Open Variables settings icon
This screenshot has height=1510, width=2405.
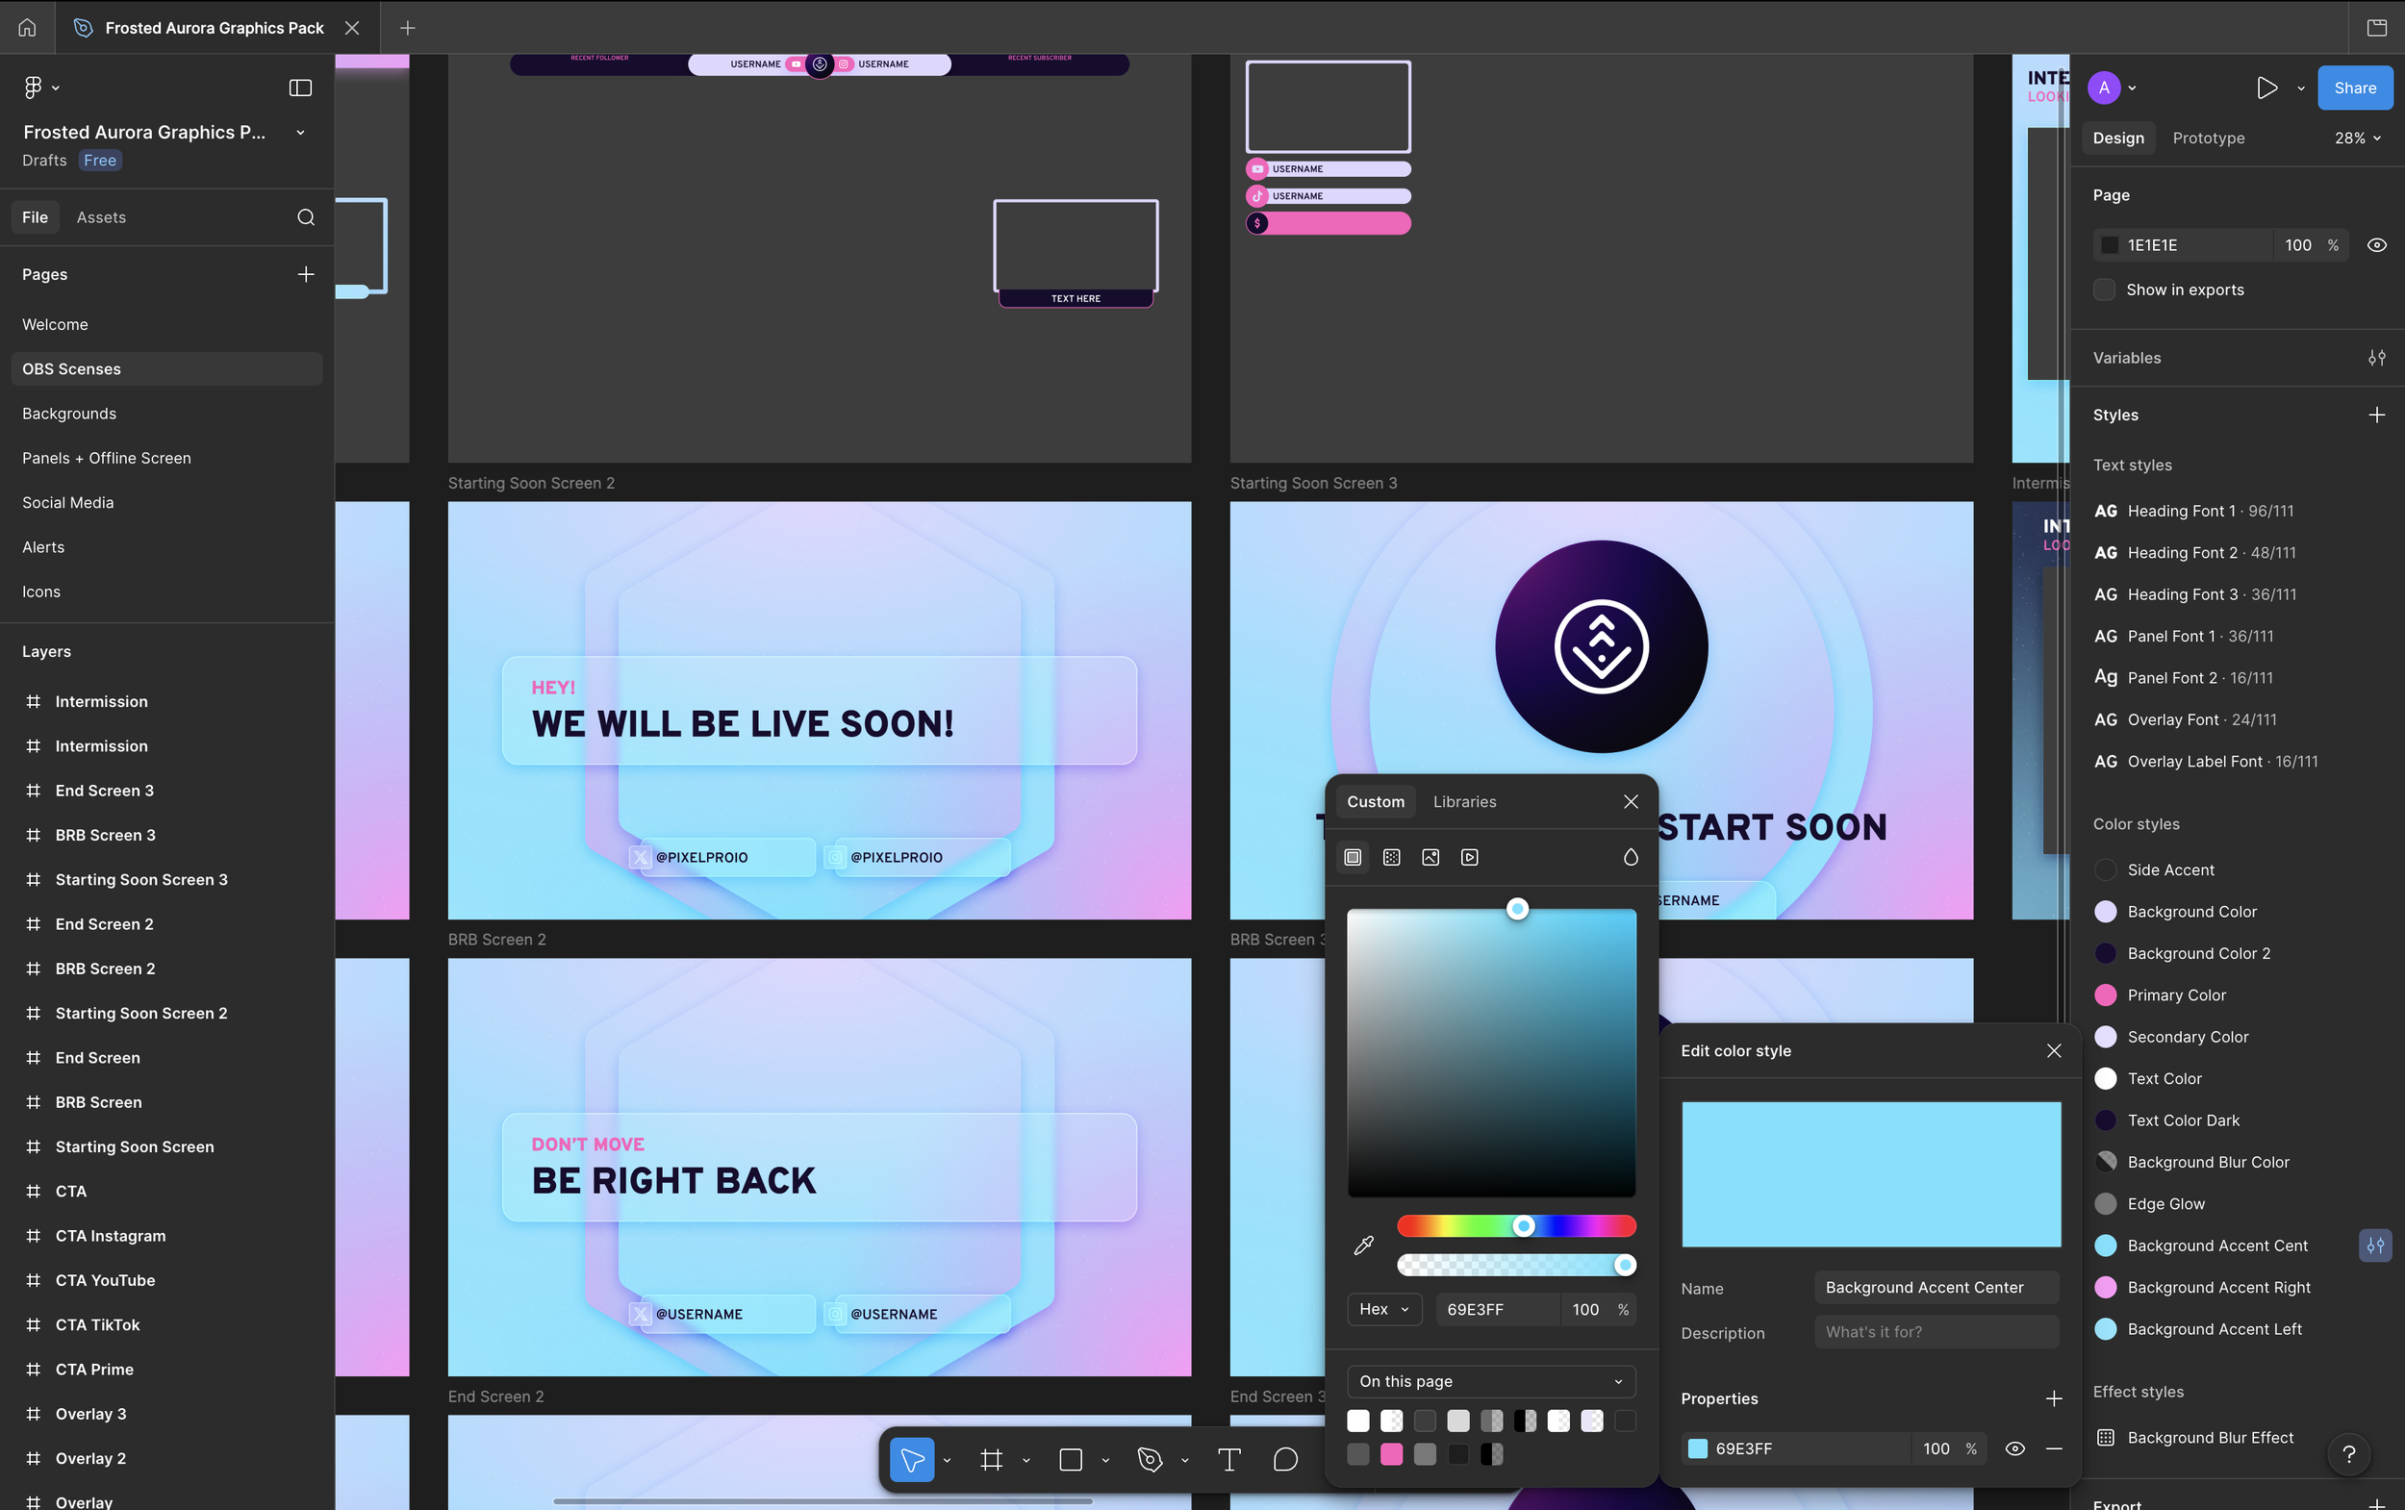[2376, 358]
